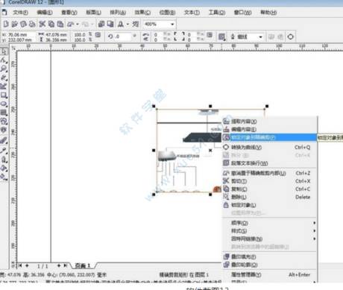The height and width of the screenshot is (290, 343).
Task: Open the 查看(V) menu
Action: click(x=69, y=12)
